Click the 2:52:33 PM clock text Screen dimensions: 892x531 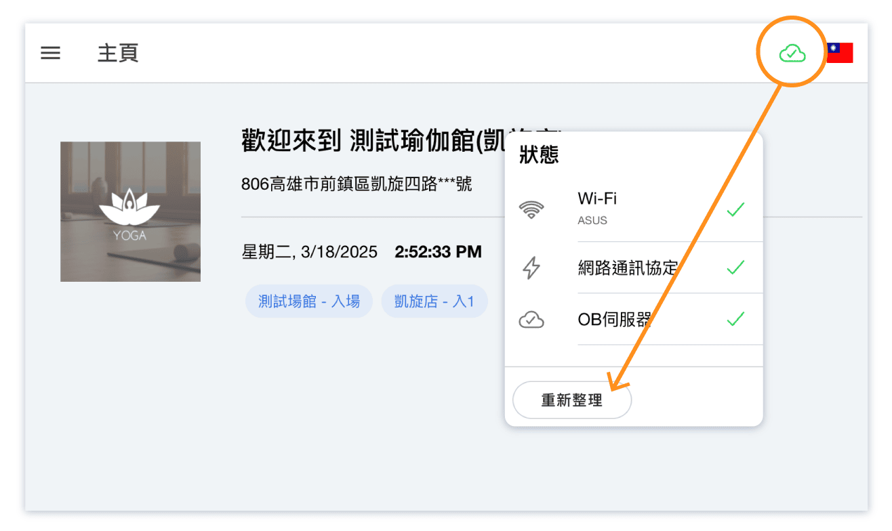coord(438,253)
